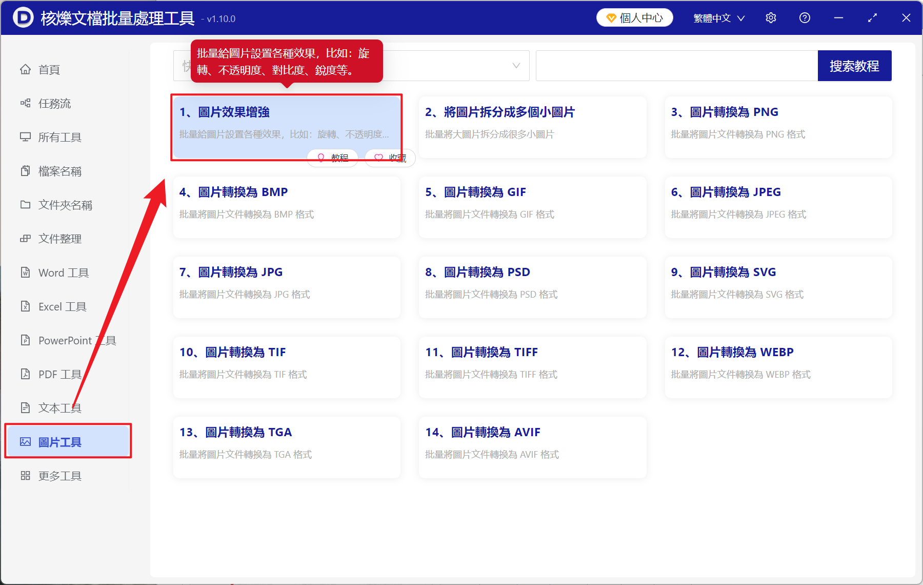This screenshot has width=923, height=585.
Task: Select the 檔案名稱 file rename icon
Action: click(26, 171)
